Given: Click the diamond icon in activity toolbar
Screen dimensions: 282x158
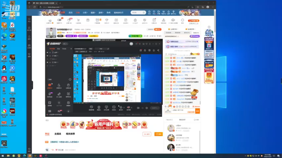Looking at the screenshot, I should pos(107,20).
